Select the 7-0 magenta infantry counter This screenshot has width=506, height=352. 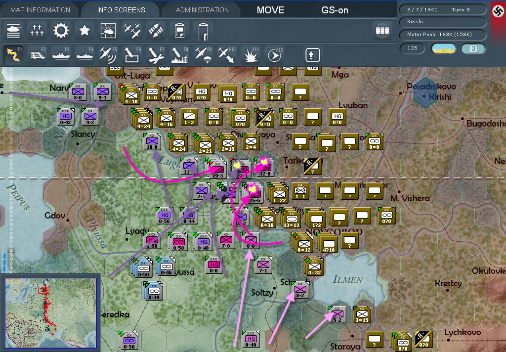point(226,240)
